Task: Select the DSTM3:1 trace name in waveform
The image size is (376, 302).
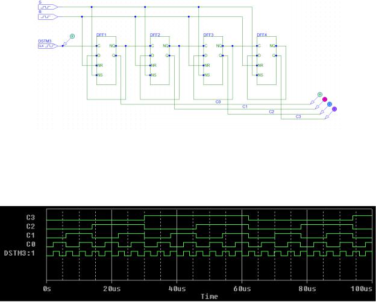Action: [x=20, y=253]
